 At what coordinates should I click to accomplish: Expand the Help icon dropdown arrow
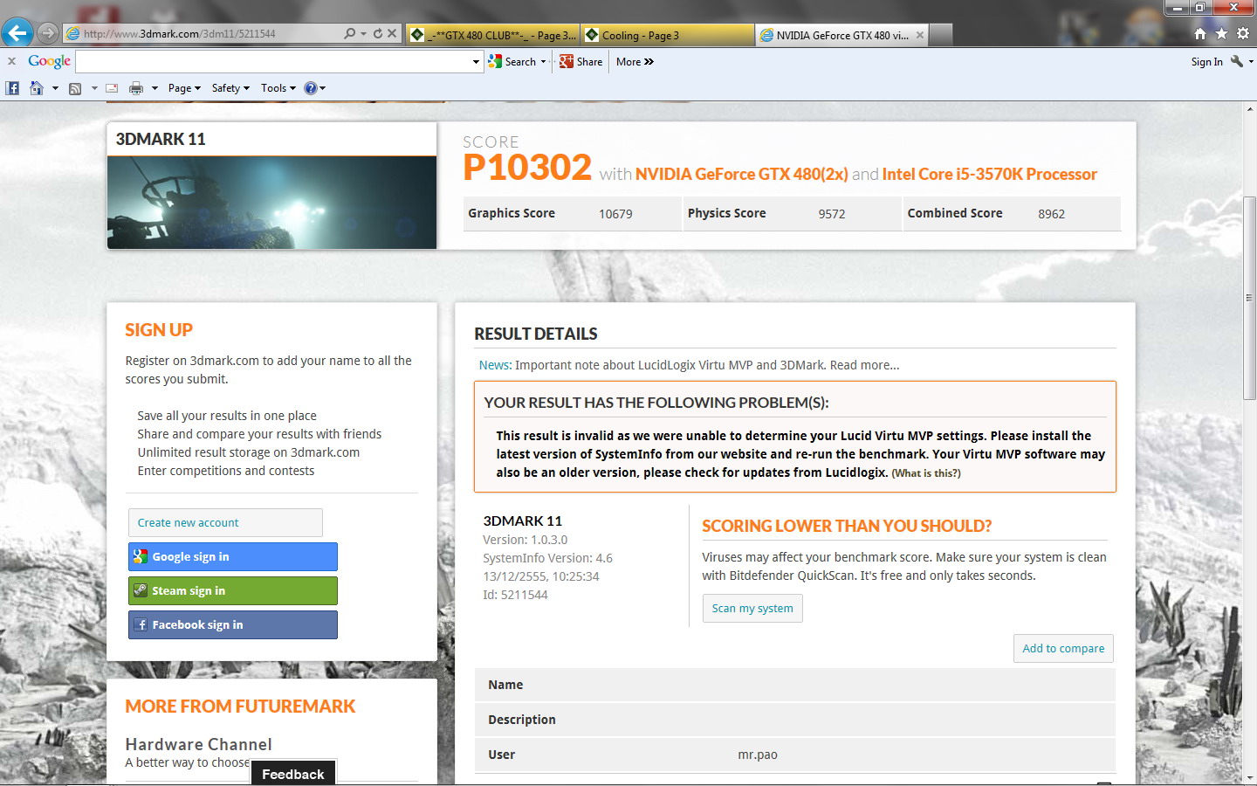pyautogui.click(x=322, y=88)
